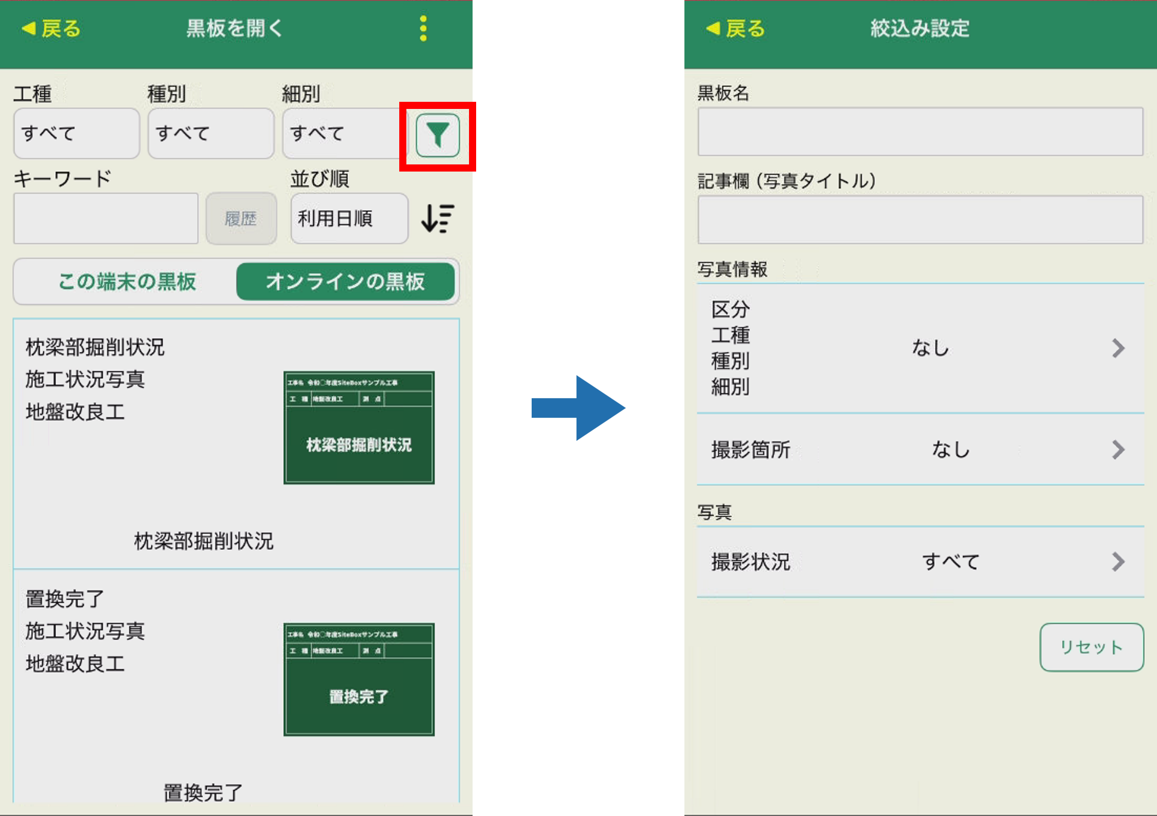Switch to この端末の黒板 tab
This screenshot has height=816, width=1157.
(126, 282)
